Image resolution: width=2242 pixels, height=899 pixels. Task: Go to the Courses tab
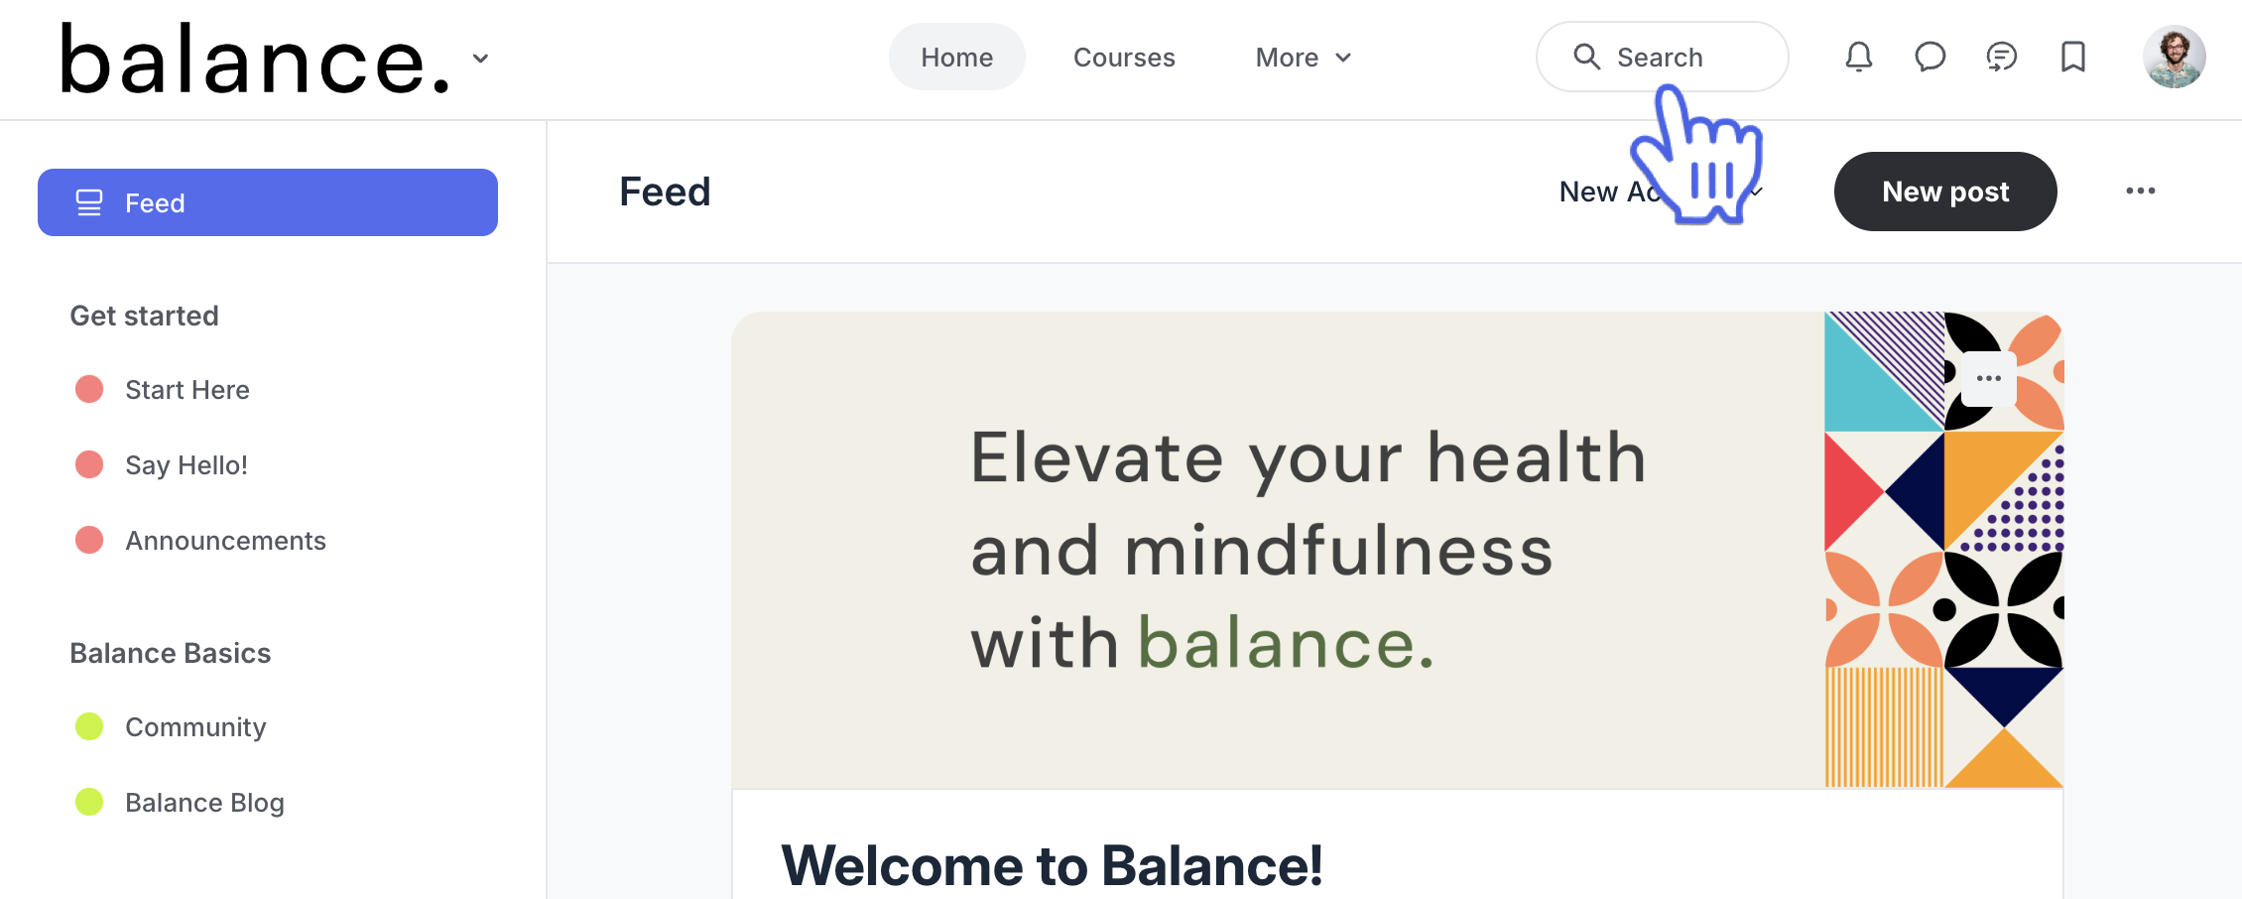click(1123, 58)
